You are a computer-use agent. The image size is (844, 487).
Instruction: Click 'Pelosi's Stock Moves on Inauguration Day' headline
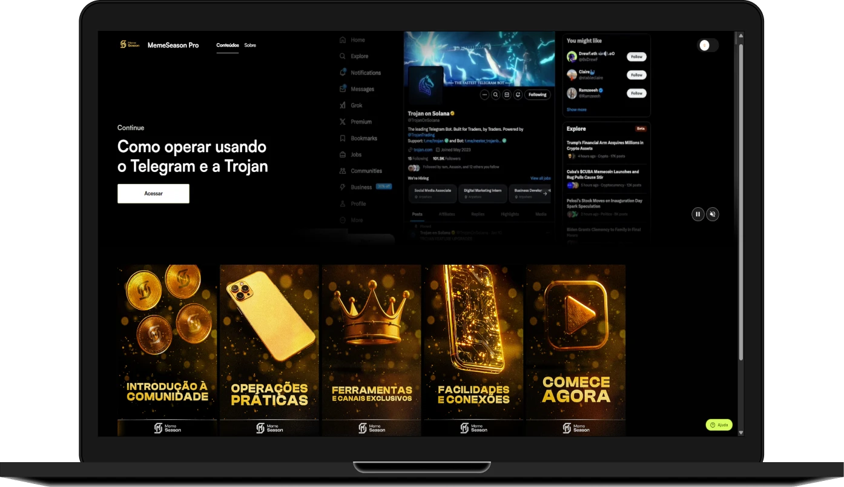(x=604, y=204)
